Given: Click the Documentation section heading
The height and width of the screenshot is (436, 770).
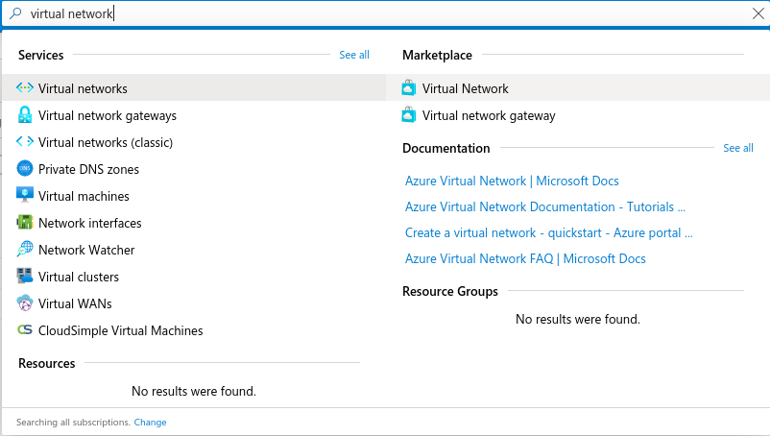Looking at the screenshot, I should pos(445,148).
